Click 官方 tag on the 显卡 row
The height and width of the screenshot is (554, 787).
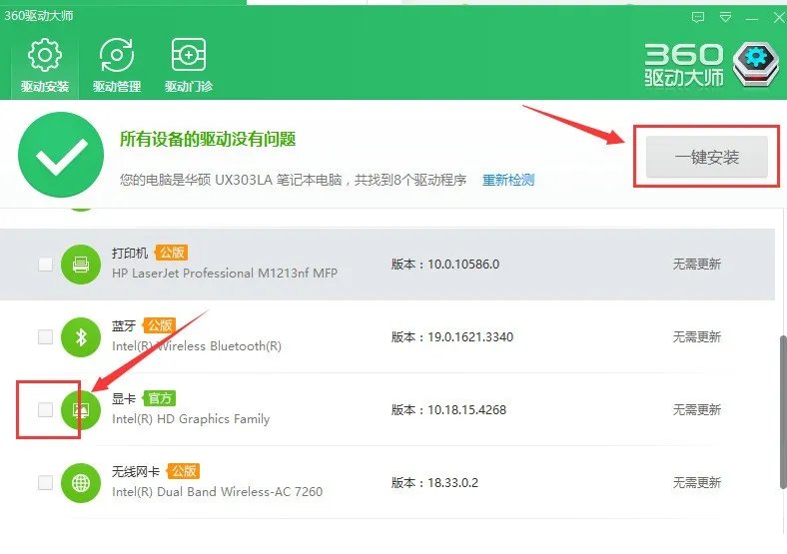pyautogui.click(x=160, y=398)
